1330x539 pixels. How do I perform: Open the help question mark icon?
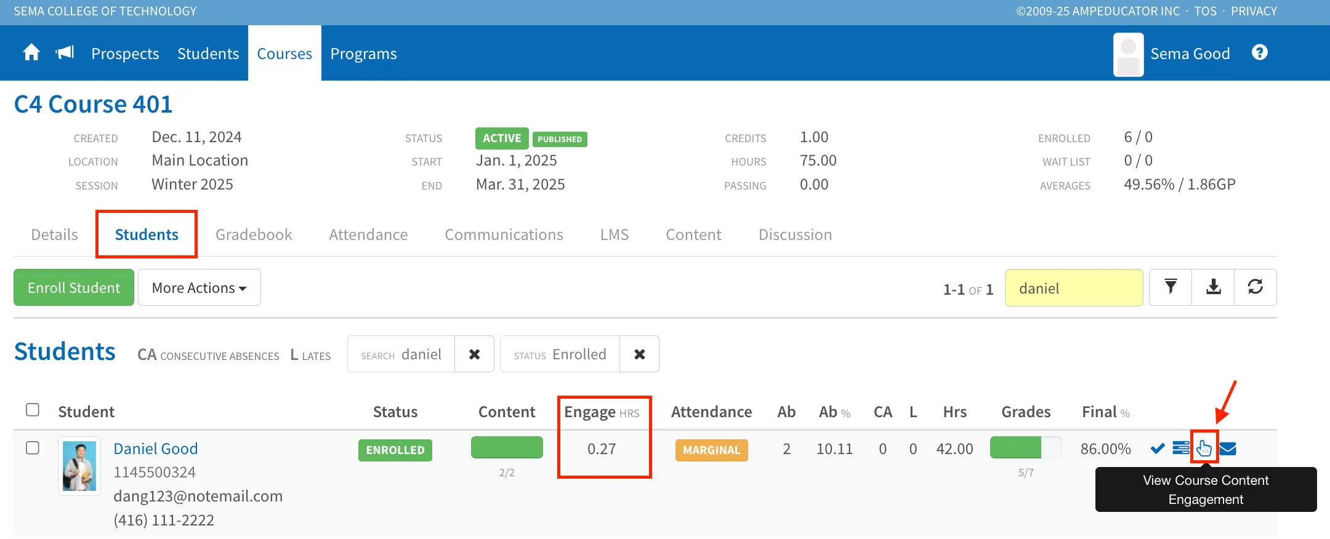[1260, 53]
